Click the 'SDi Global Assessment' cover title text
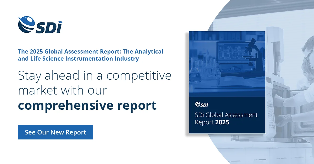 pyautogui.click(x=226, y=115)
